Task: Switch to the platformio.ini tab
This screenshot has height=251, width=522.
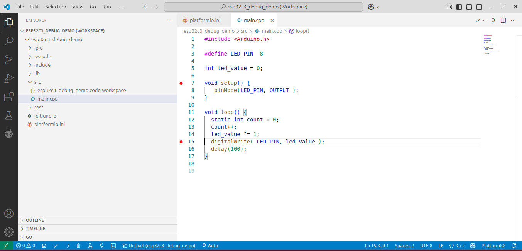Action: pos(205,20)
